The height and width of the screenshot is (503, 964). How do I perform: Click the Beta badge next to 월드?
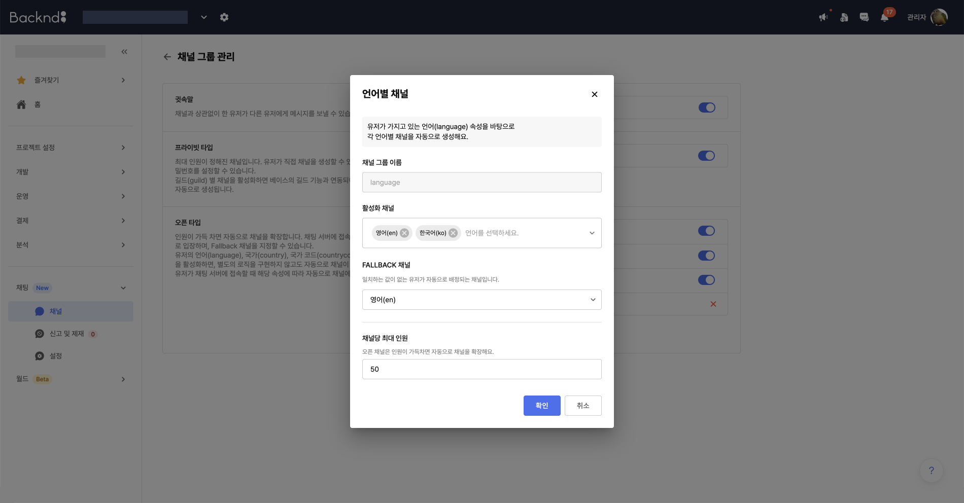[43, 379]
